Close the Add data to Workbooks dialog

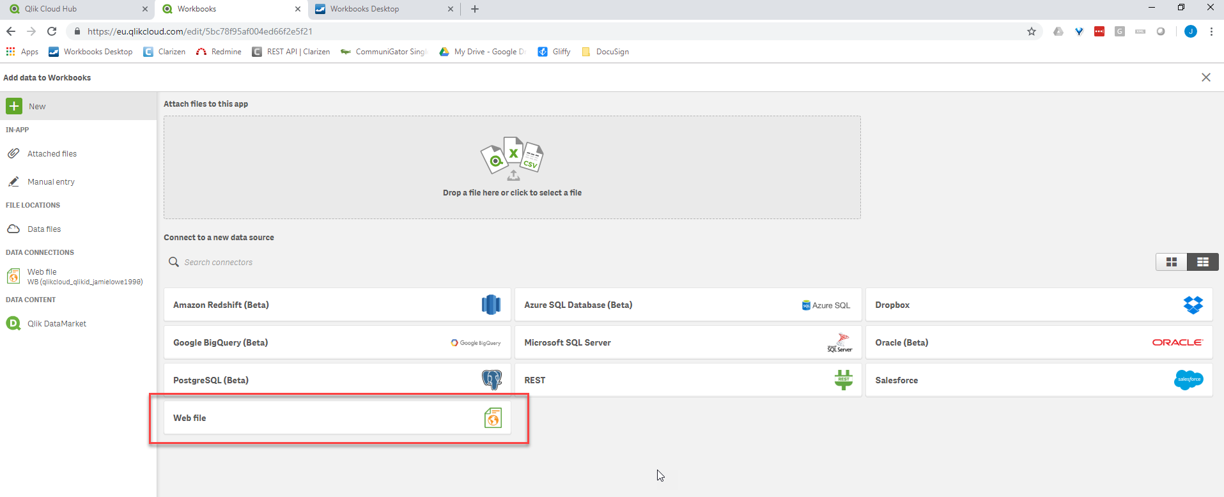click(x=1206, y=77)
